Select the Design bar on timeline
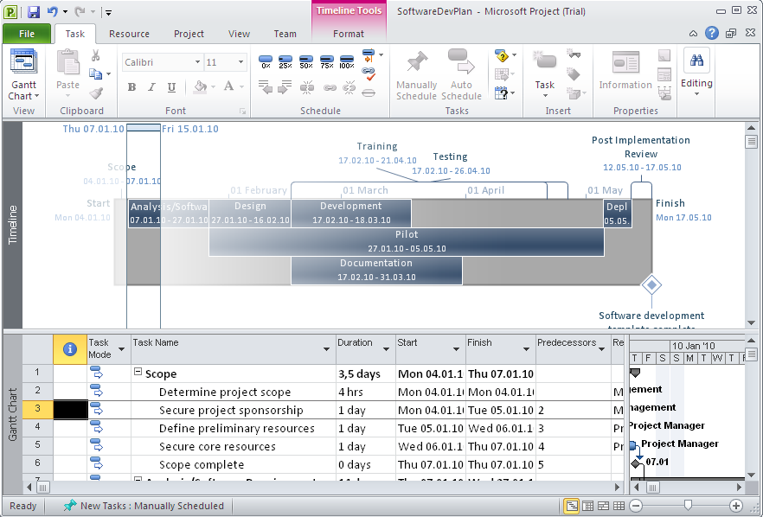 [250, 213]
